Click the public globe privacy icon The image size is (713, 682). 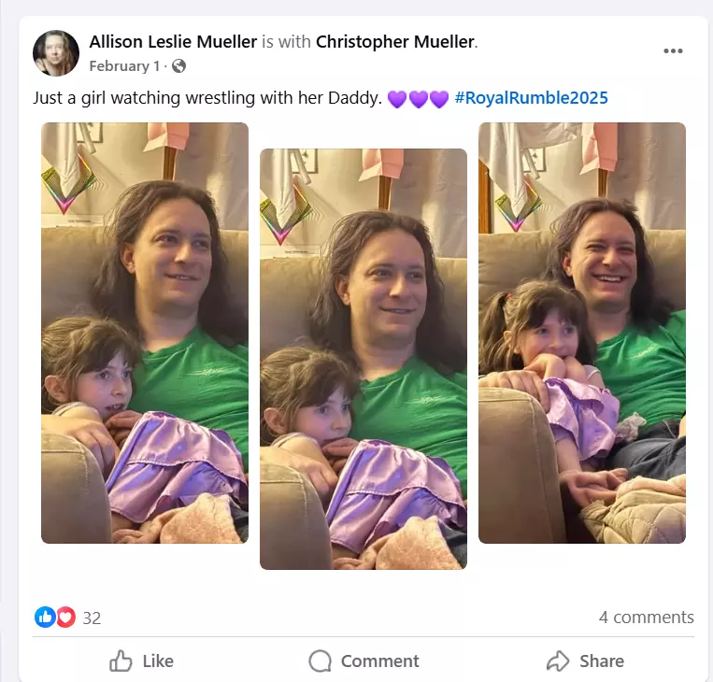point(178,66)
